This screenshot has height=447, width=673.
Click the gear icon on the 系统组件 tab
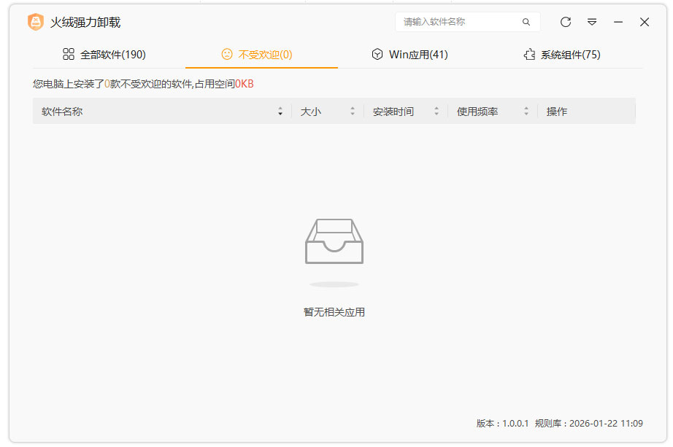pos(529,54)
